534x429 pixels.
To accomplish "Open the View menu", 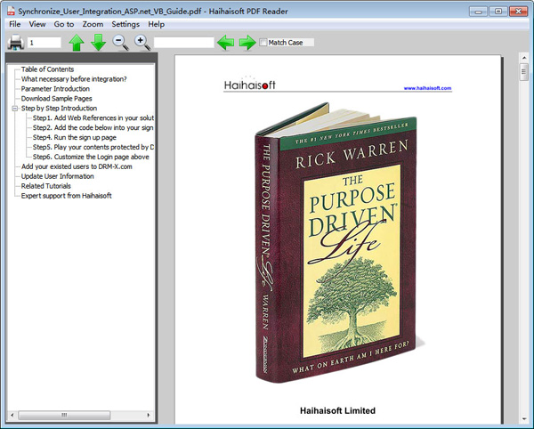I will click(37, 24).
